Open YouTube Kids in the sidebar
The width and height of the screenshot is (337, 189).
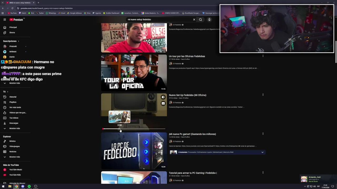click(15, 175)
